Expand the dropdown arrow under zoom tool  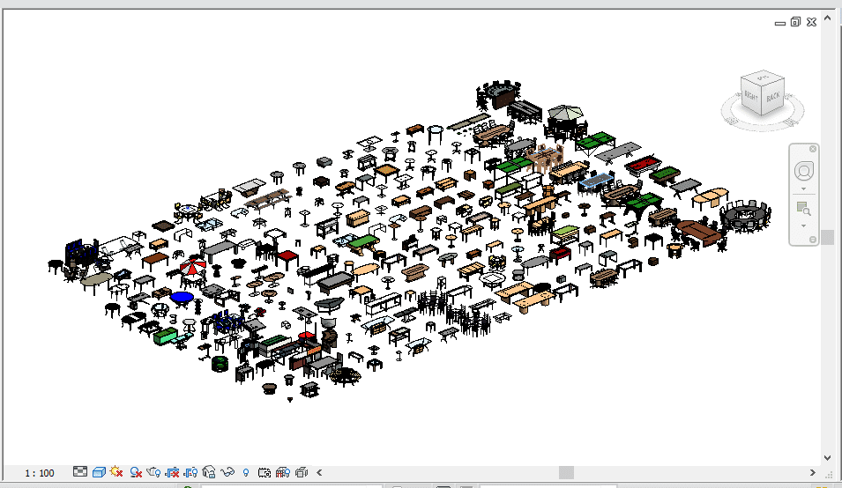click(x=803, y=226)
